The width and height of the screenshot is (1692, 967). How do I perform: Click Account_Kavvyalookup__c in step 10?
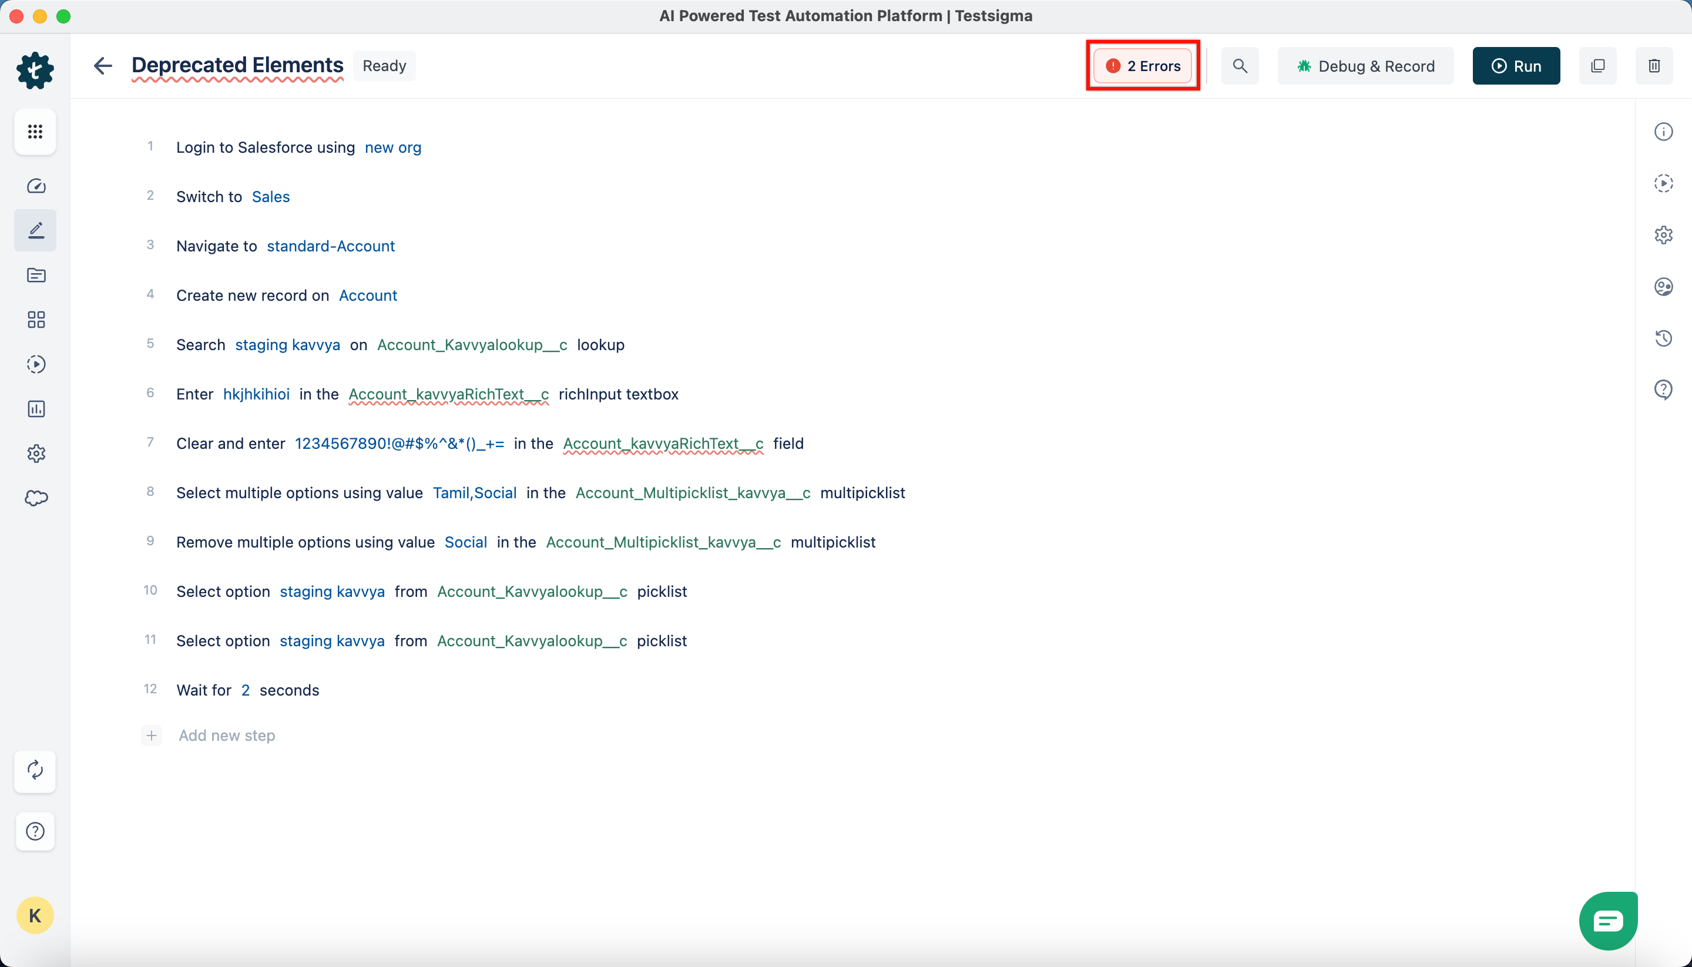(x=532, y=592)
